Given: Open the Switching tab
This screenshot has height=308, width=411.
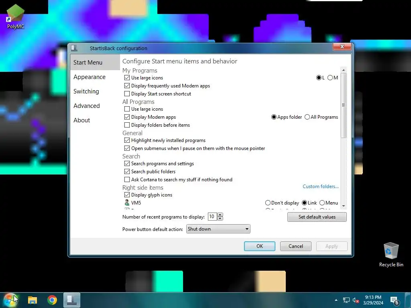Looking at the screenshot, I should (x=86, y=91).
